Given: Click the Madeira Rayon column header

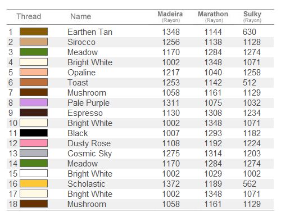Looking at the screenshot, I should click(x=170, y=16).
